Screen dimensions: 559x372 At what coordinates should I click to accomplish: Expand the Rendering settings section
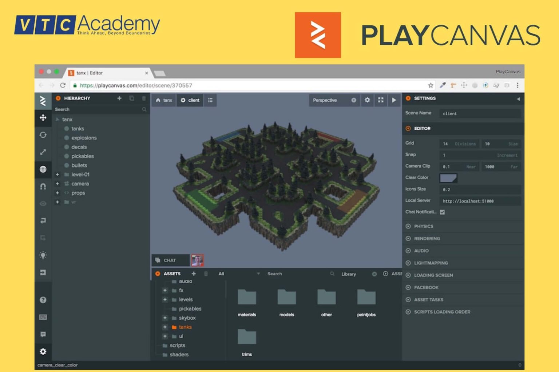[x=427, y=239]
